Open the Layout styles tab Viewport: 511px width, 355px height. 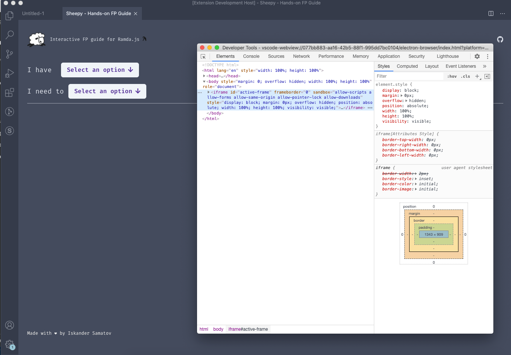(432, 66)
